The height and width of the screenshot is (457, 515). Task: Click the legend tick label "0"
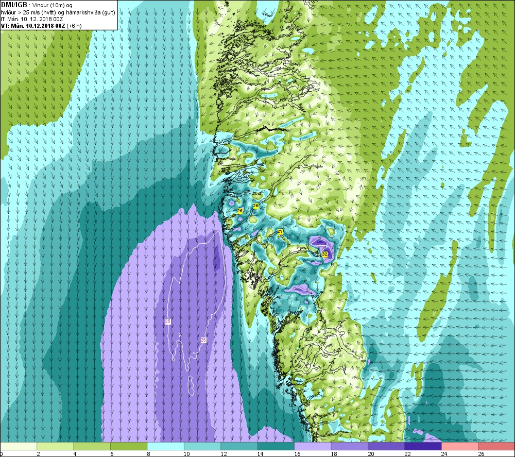pos(2,454)
